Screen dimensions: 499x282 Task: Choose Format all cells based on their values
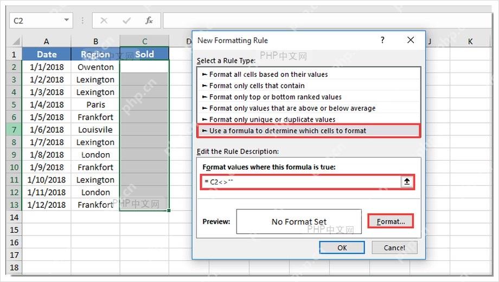(x=309, y=74)
